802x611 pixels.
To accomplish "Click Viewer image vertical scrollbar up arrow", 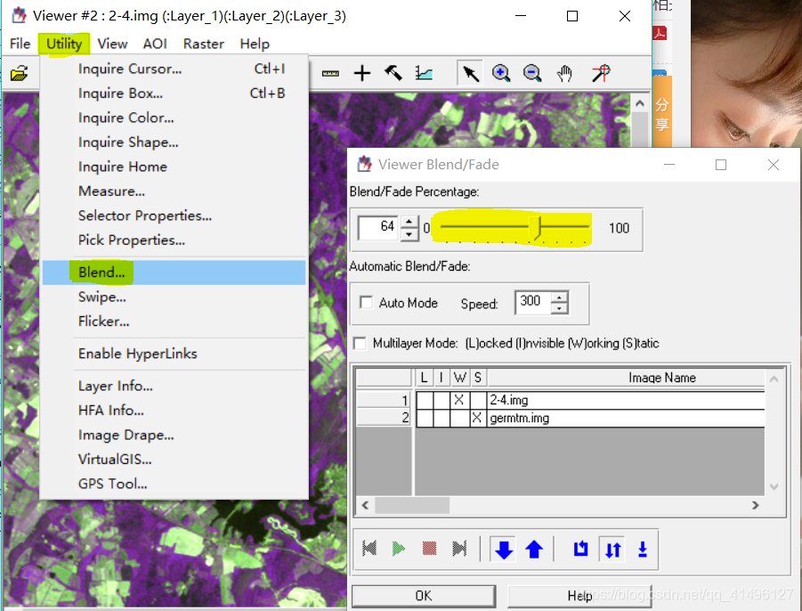I will (639, 104).
